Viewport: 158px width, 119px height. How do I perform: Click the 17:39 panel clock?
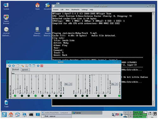[153, 114]
